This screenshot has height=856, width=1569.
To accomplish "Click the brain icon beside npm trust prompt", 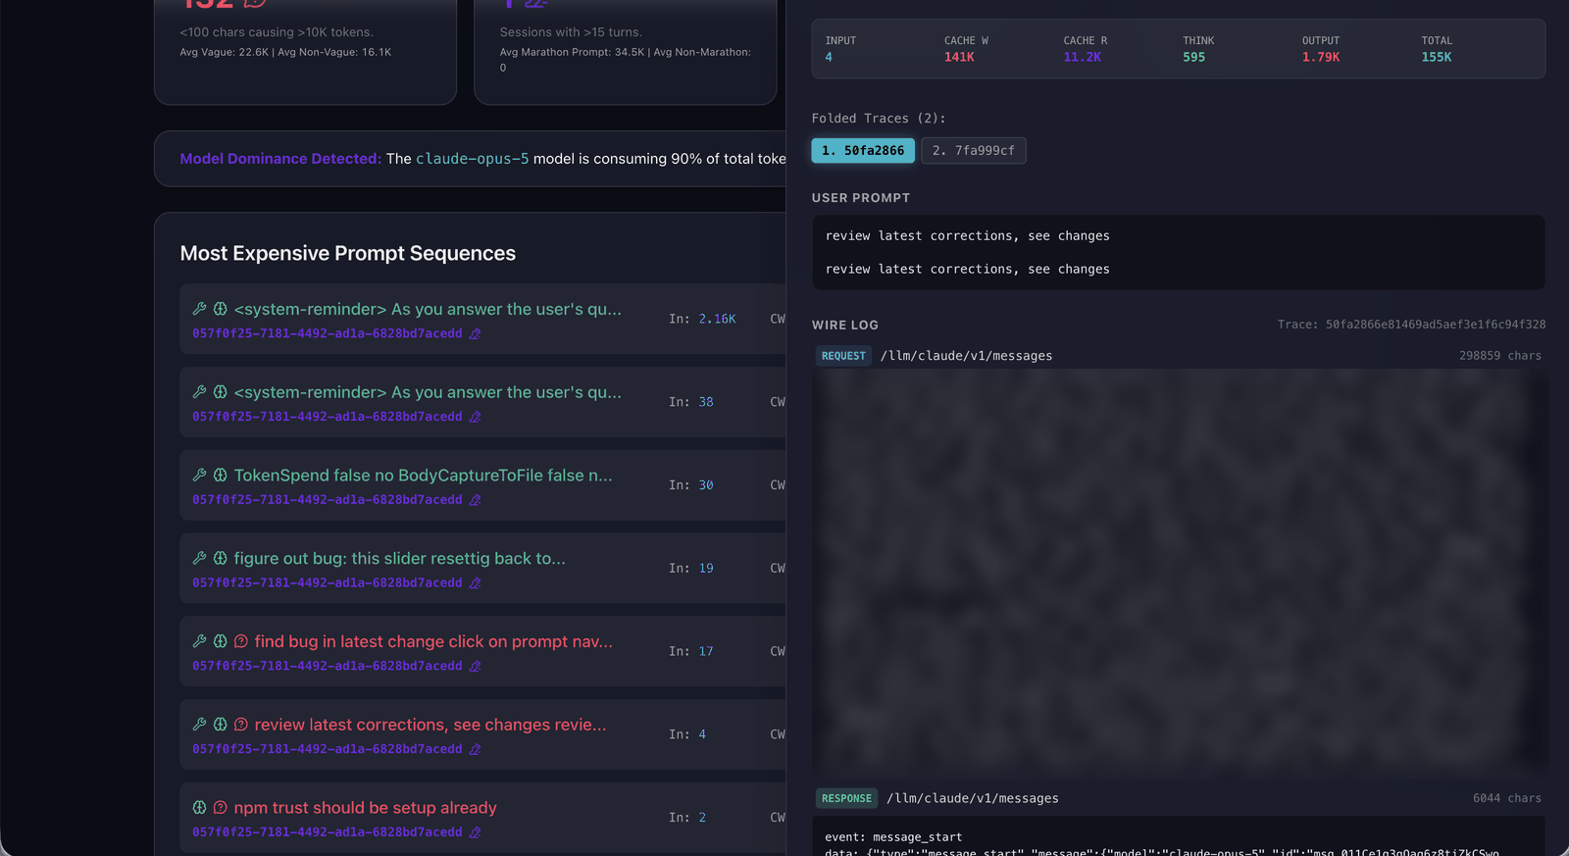I will [199, 808].
